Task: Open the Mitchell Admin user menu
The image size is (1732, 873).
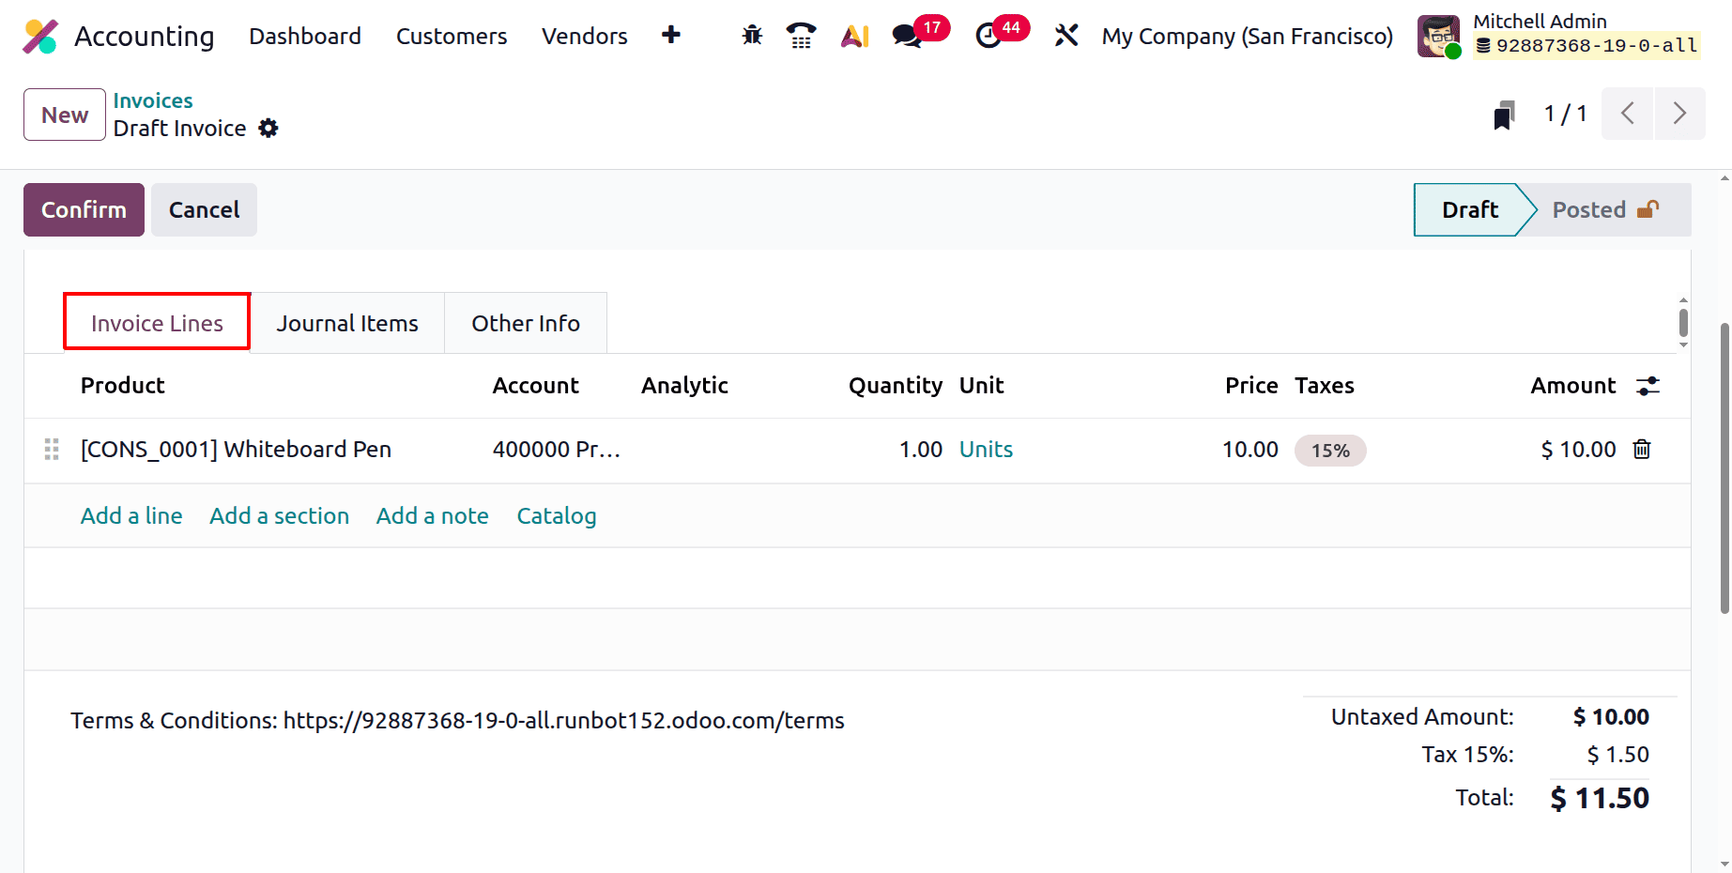Action: click(x=1540, y=21)
